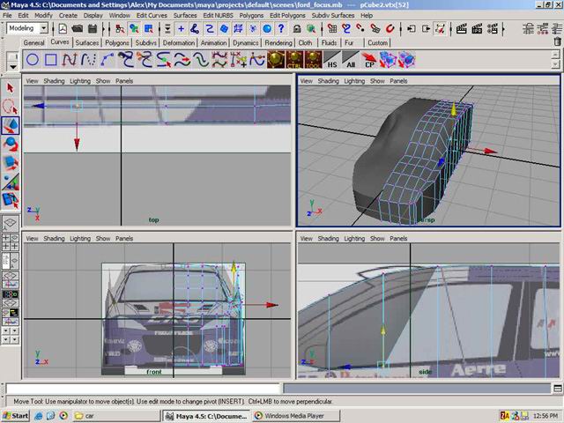This screenshot has width=564, height=423.
Task: Click the NURBS square shelf icon
Action: [x=51, y=60]
